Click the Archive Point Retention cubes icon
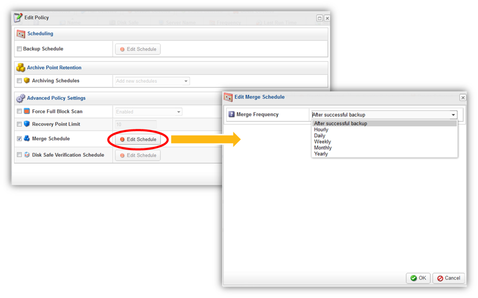 click(21, 67)
